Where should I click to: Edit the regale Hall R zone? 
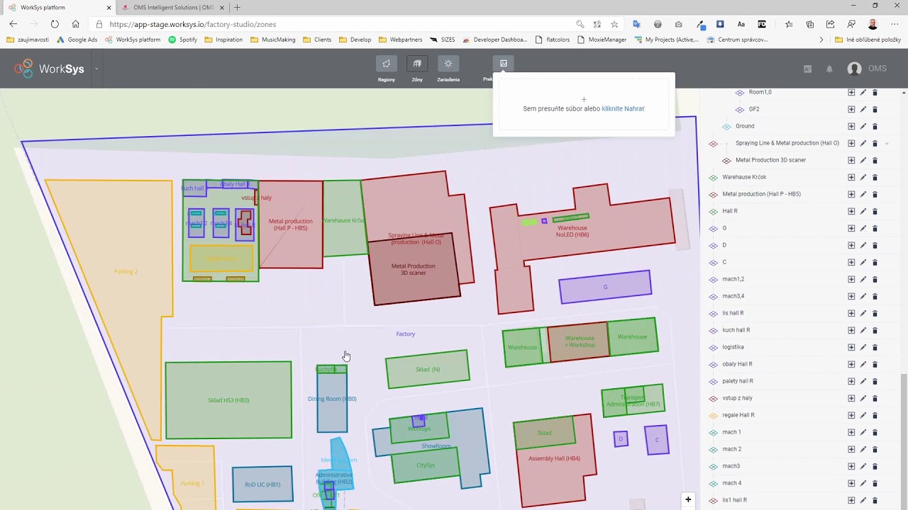tap(863, 415)
